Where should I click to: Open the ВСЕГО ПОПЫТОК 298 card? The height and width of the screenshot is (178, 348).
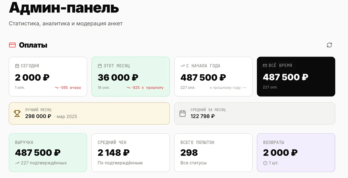213,153
